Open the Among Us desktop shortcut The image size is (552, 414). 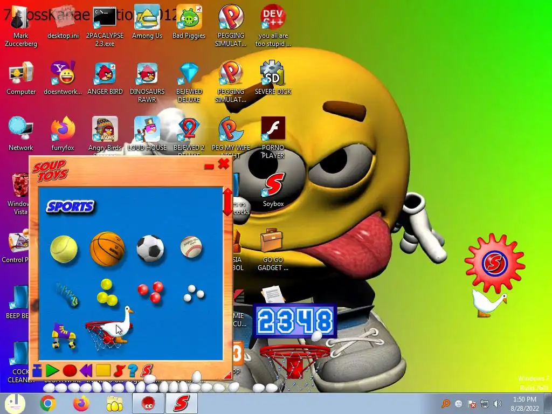click(x=147, y=22)
